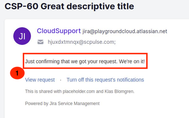The height and width of the screenshot is (118, 189).
Task: Click the dot separator between the links
Action: tap(60, 80)
